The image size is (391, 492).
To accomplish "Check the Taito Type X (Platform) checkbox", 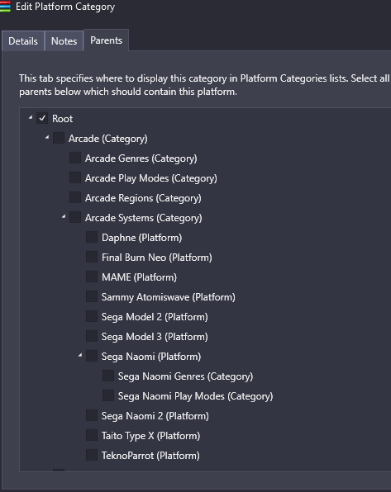I will tap(92, 435).
